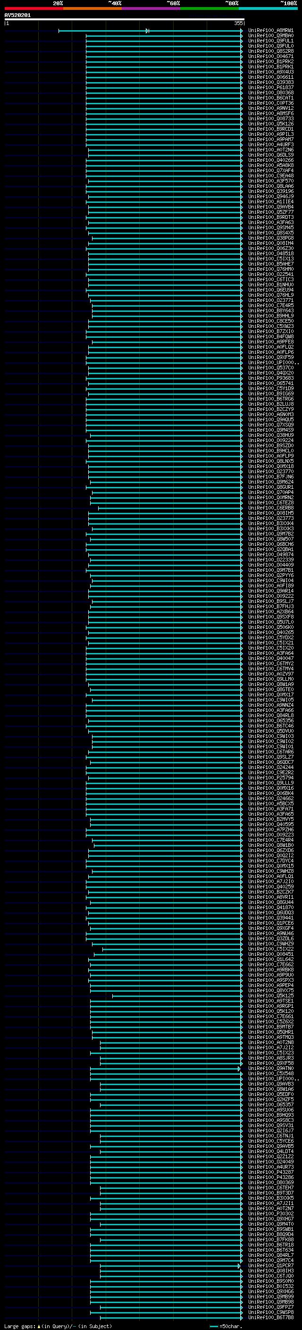Select the label UniRef100_P43286
Image resolution: width=302 pixels, height=1330 pixels.
[270, 1177]
